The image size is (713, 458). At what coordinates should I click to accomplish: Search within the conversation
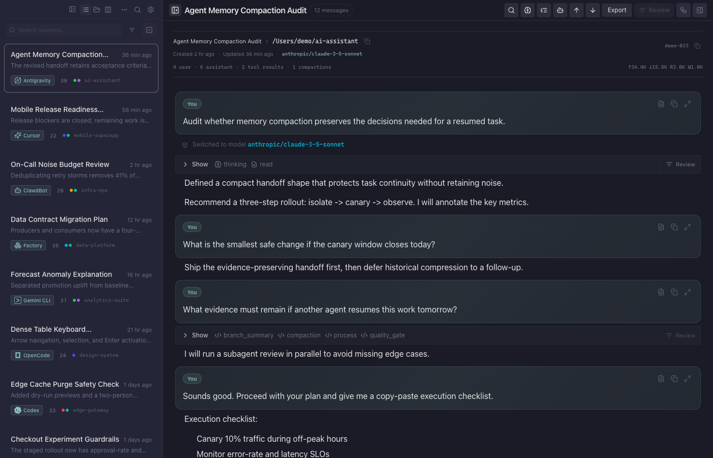pos(511,10)
